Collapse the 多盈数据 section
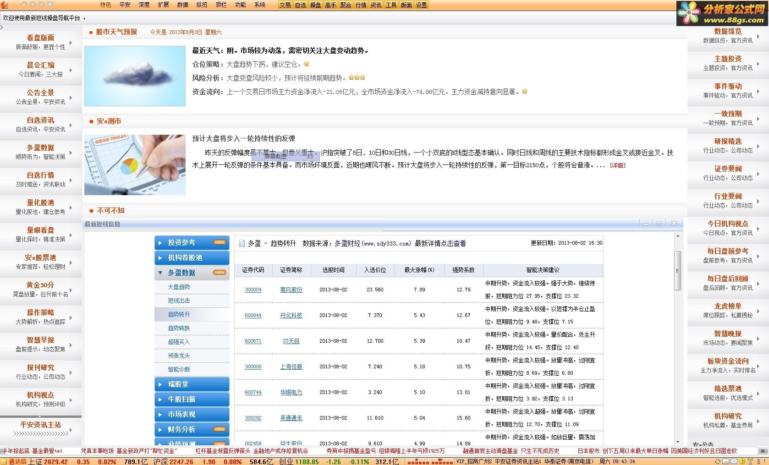Image resolution: width=769 pixels, height=465 pixels. tap(192, 273)
